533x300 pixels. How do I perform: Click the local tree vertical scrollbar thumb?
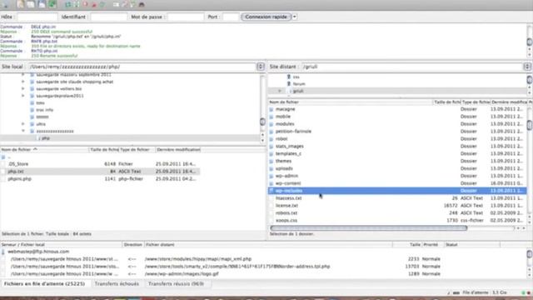point(262,122)
